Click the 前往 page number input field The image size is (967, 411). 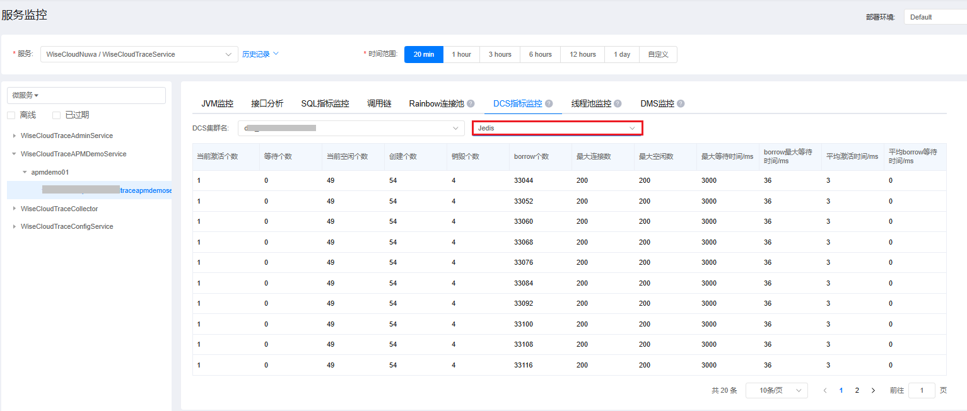click(x=921, y=391)
